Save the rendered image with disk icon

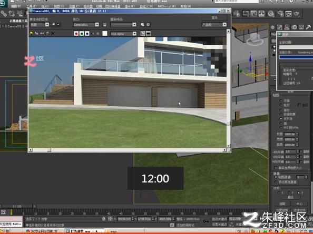(31, 34)
